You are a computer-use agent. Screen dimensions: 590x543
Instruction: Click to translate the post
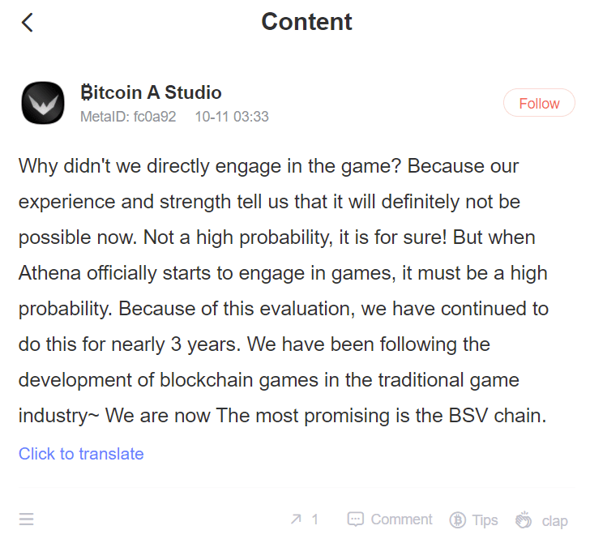point(81,454)
